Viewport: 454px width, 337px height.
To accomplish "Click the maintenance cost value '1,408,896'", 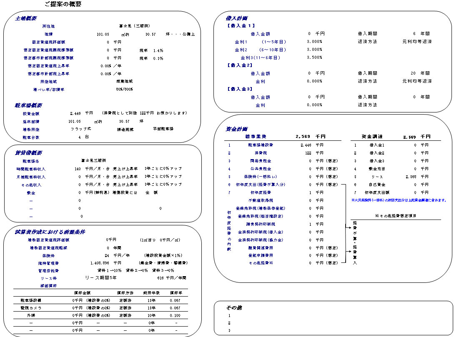I will [100, 263].
